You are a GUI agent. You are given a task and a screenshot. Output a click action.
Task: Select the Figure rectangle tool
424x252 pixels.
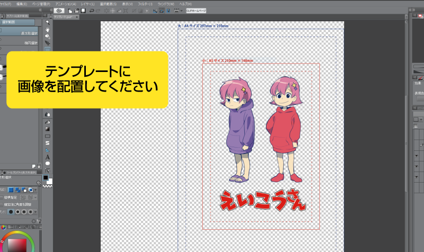48,136
